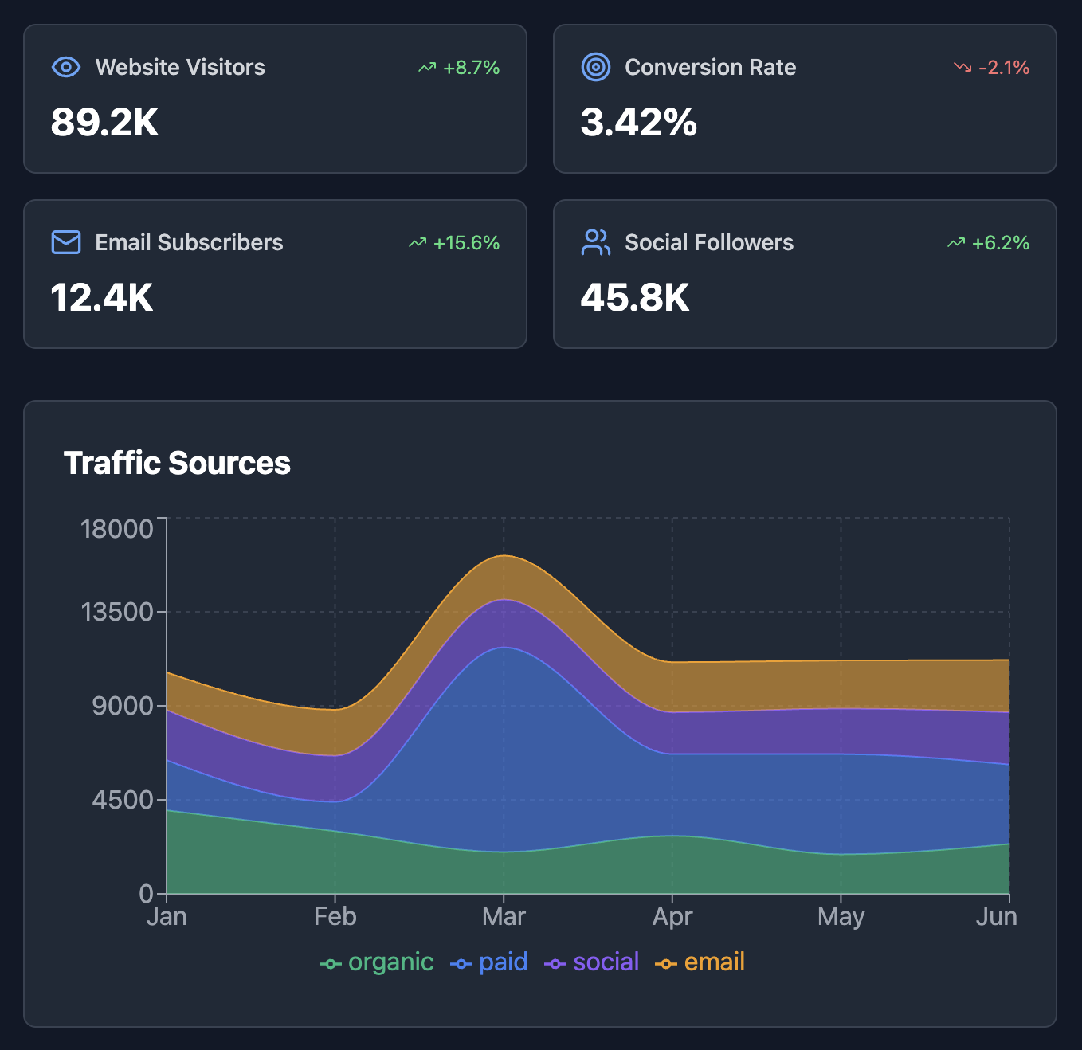Click the Apr label on the x-axis
This screenshot has width=1082, height=1050.
tap(672, 916)
